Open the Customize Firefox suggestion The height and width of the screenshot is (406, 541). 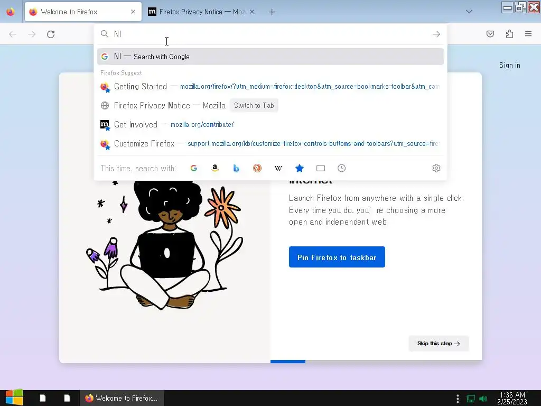pyautogui.click(x=270, y=143)
